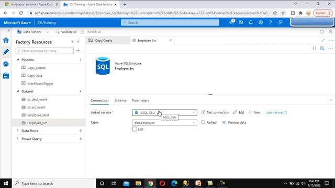The width and height of the screenshot is (335, 188).
Task: Open the Employee_Dest dataset
Action: pyautogui.click(x=38, y=115)
